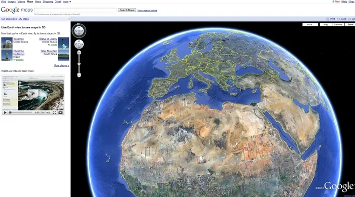Click the video progress scrubber
Image resolution: width=355 pixels, height=197 pixels.
10,112
